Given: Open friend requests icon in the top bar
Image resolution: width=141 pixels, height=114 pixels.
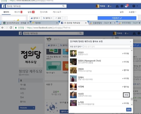Looking at the screenshot, I should 117,6.
